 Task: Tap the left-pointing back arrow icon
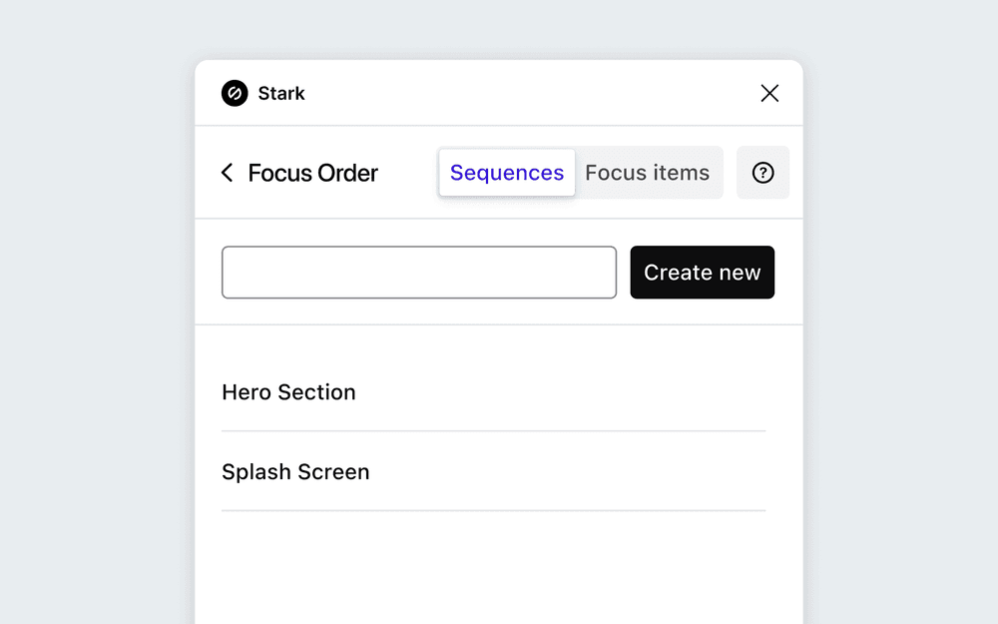coord(227,173)
